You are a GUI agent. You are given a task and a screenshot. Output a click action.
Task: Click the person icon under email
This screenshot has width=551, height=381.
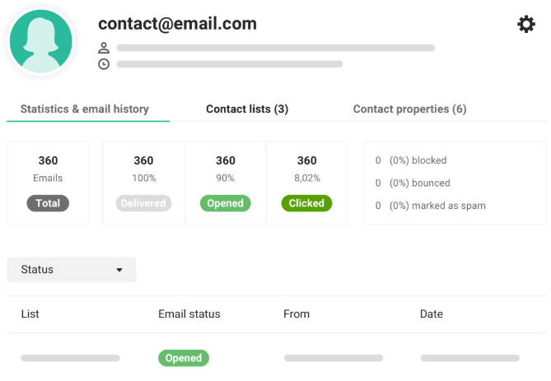tap(104, 48)
